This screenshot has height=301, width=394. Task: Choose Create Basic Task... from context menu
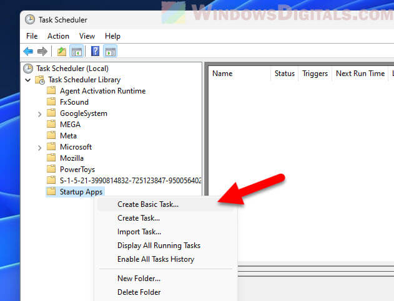166,204
